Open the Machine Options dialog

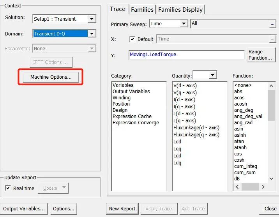(x=51, y=77)
